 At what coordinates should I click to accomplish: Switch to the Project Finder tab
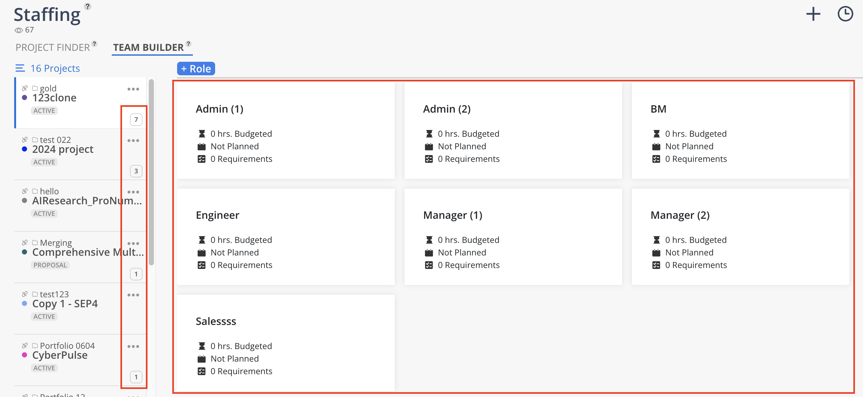52,48
